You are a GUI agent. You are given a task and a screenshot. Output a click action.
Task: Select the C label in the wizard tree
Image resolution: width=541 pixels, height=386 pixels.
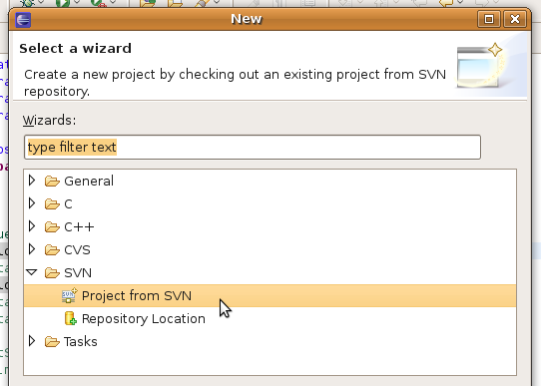pos(68,204)
